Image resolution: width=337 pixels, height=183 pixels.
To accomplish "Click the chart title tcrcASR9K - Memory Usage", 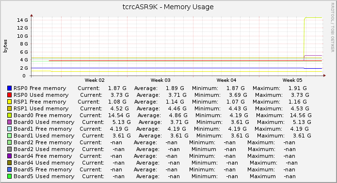I will (168, 7).
